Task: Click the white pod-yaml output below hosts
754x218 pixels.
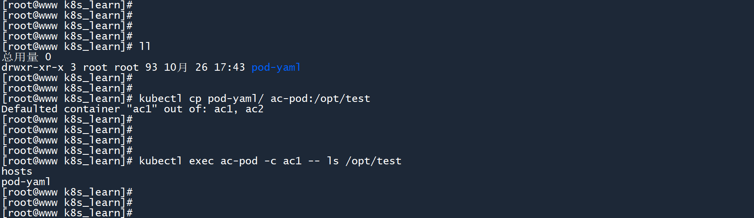Action: click(x=26, y=182)
